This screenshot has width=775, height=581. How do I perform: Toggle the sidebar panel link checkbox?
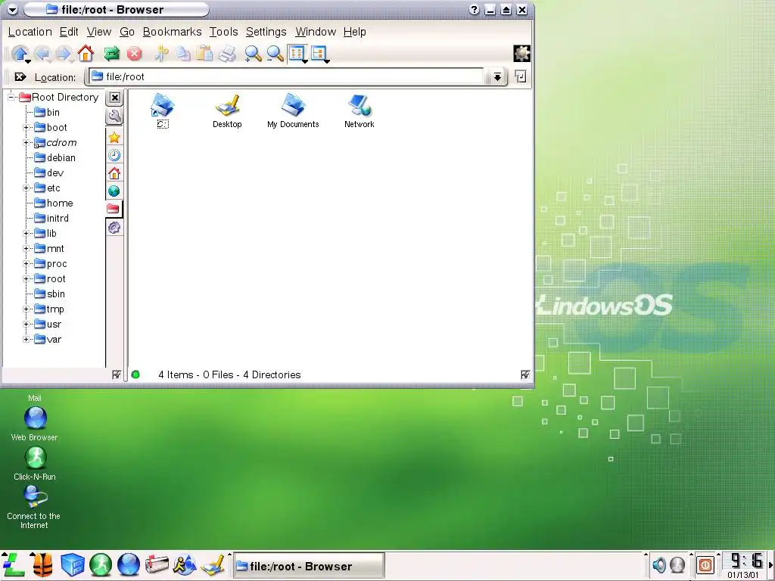click(x=117, y=375)
